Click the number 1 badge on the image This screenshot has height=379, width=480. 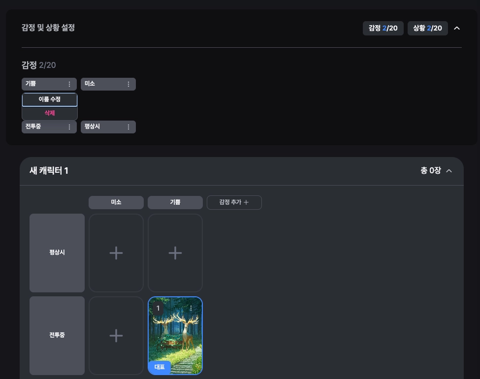(x=158, y=308)
